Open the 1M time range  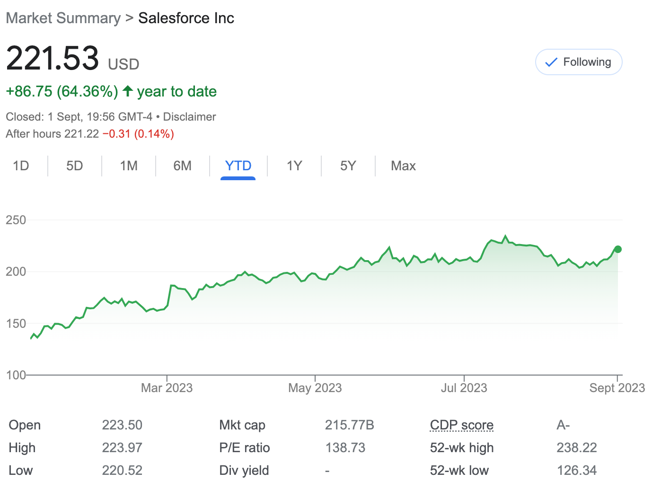click(x=128, y=166)
